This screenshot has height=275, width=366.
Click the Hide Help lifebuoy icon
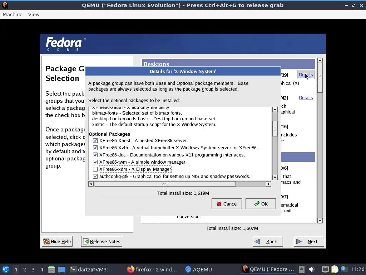(x=46, y=241)
